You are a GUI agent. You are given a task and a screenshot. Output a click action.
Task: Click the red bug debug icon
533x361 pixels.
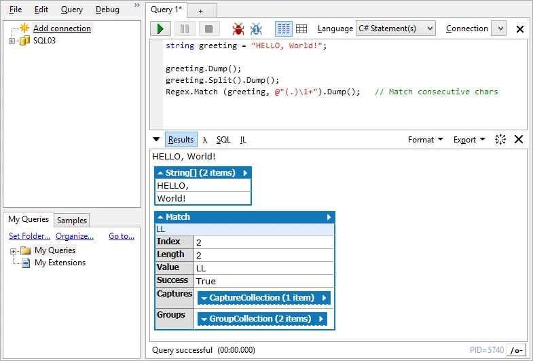tap(238, 29)
